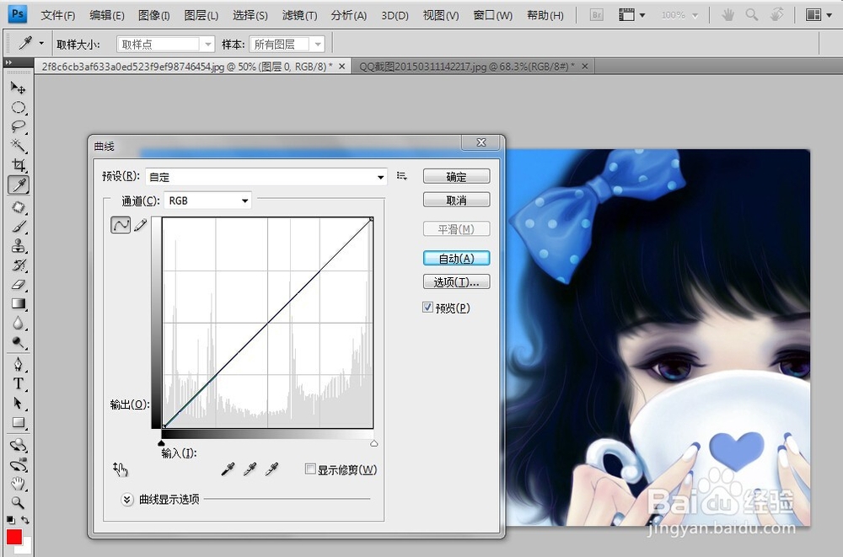
Task: Pick the white point eyedropper
Action: [272, 469]
